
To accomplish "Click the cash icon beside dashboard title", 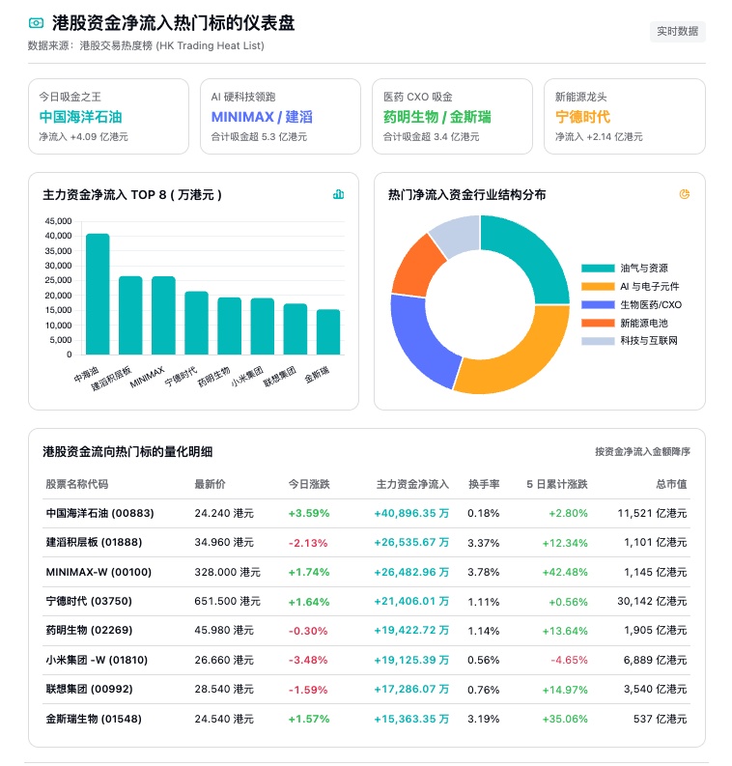I will click(x=36, y=23).
